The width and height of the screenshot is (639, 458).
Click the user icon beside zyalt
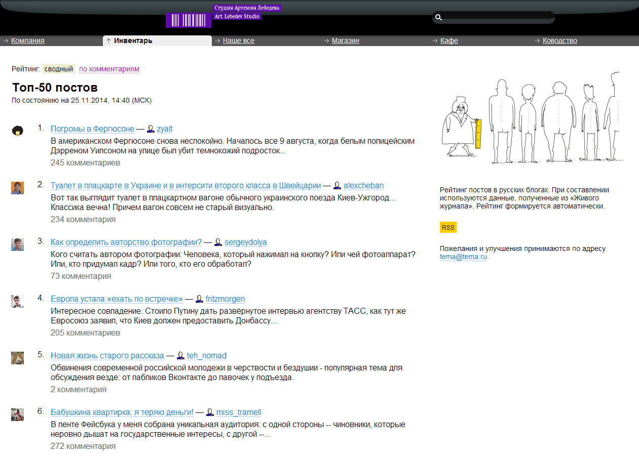point(151,129)
